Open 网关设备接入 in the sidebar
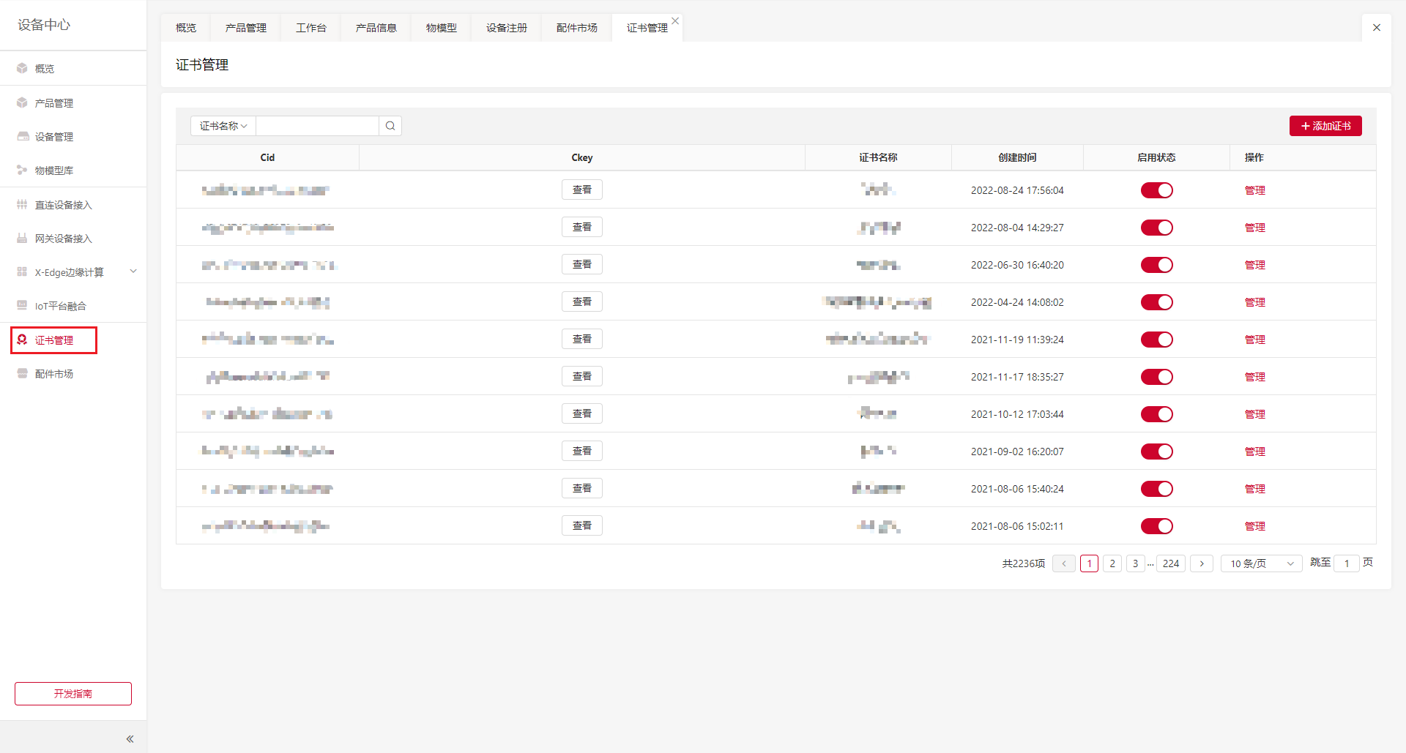 pos(63,239)
